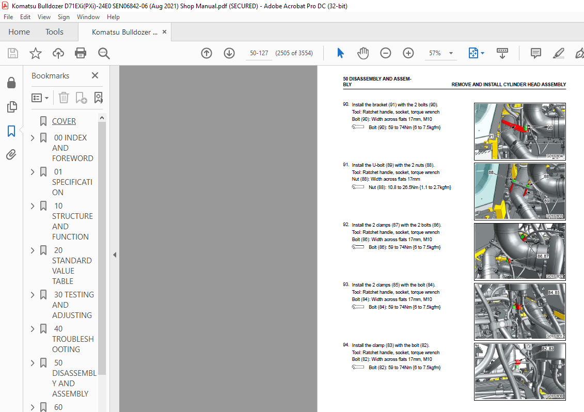Expand the 00 INDEX AND FOREWORD bookmark
This screenshot has width=584, height=412.
[33, 138]
